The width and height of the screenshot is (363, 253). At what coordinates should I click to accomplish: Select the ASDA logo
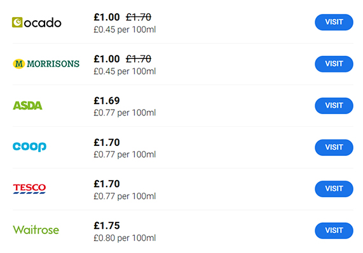tap(27, 105)
